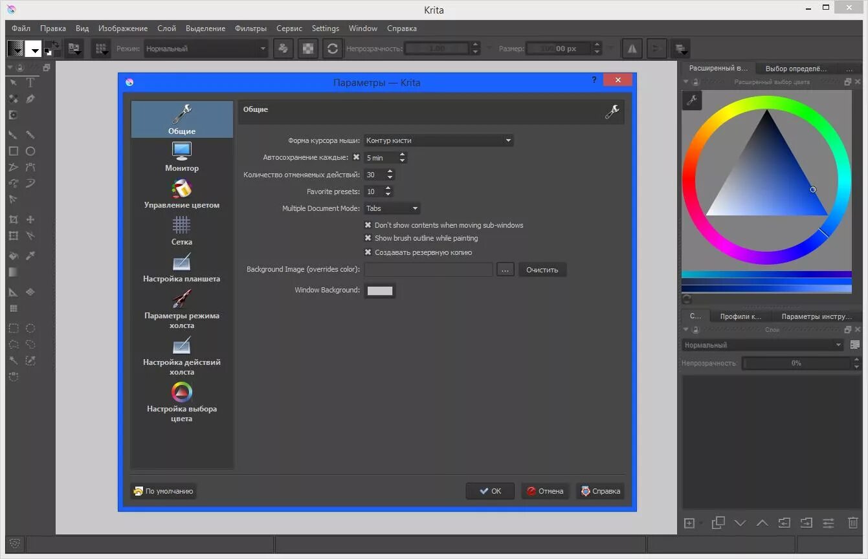Viewport: 868px width, 559px height.
Task: Open the Изображение menu
Action: tap(123, 28)
